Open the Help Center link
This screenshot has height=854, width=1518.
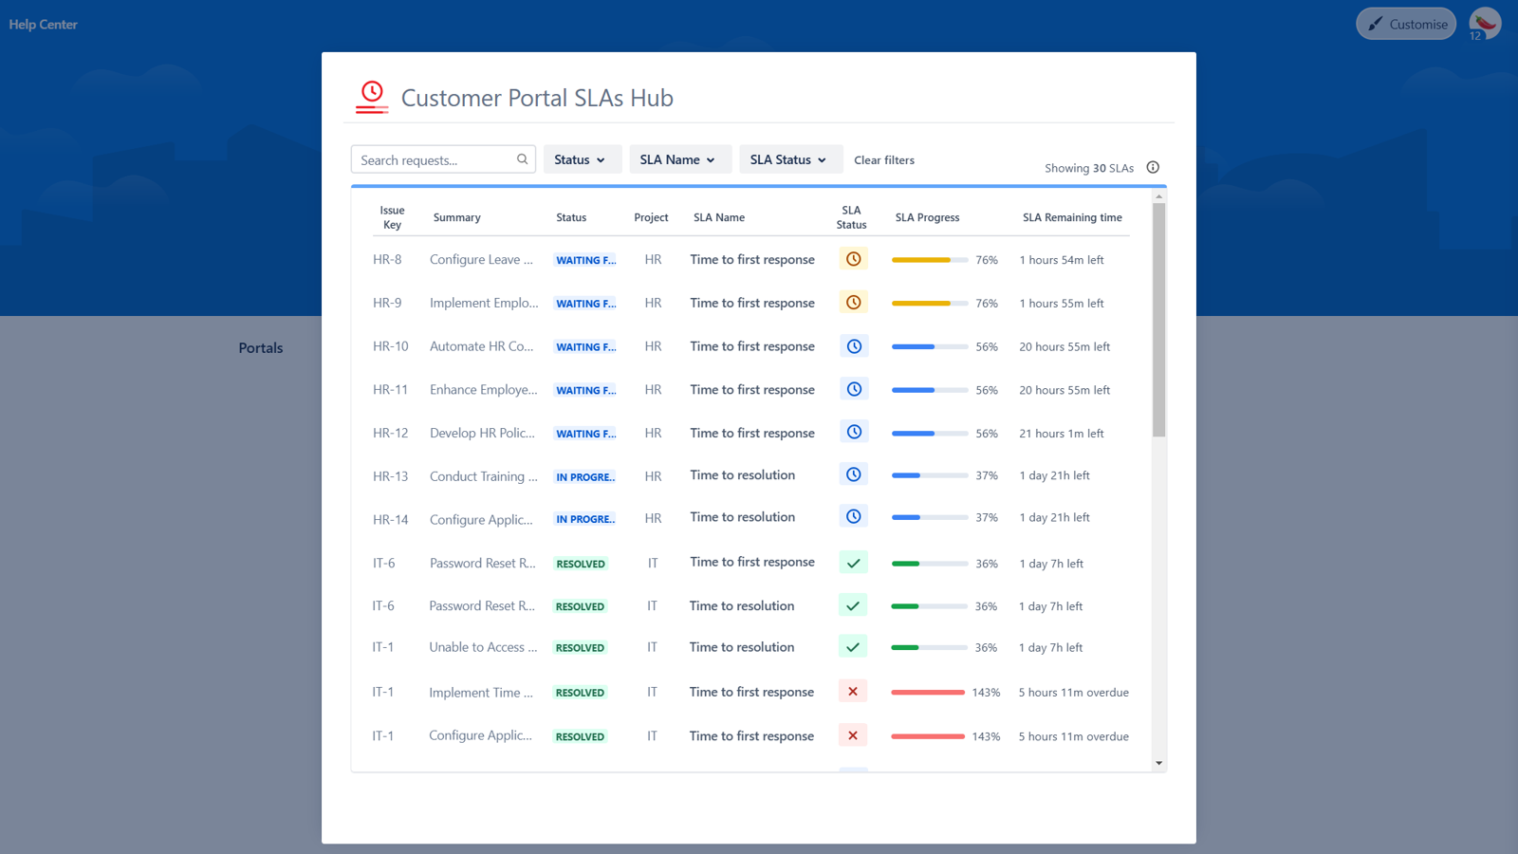click(44, 25)
